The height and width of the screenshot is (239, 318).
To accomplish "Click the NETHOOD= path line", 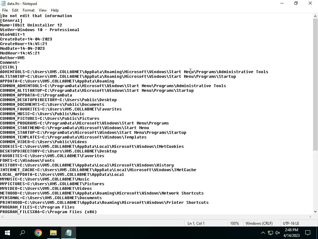I will click(102, 193).
